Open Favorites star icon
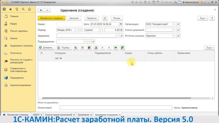Viewport: 219px width, 123px height. (x=11, y=9)
